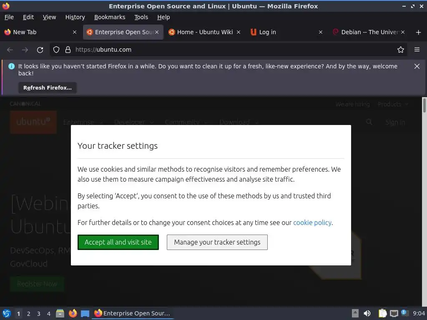Image resolution: width=427 pixels, height=320 pixels.
Task: Bookmark this page with the star
Action: [400, 50]
